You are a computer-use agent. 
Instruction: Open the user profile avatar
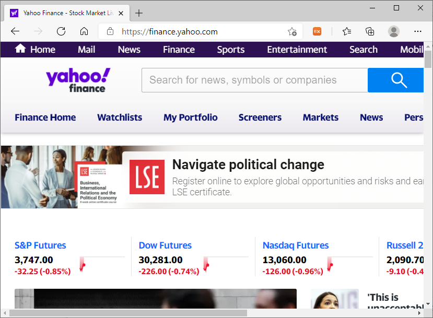(x=394, y=31)
